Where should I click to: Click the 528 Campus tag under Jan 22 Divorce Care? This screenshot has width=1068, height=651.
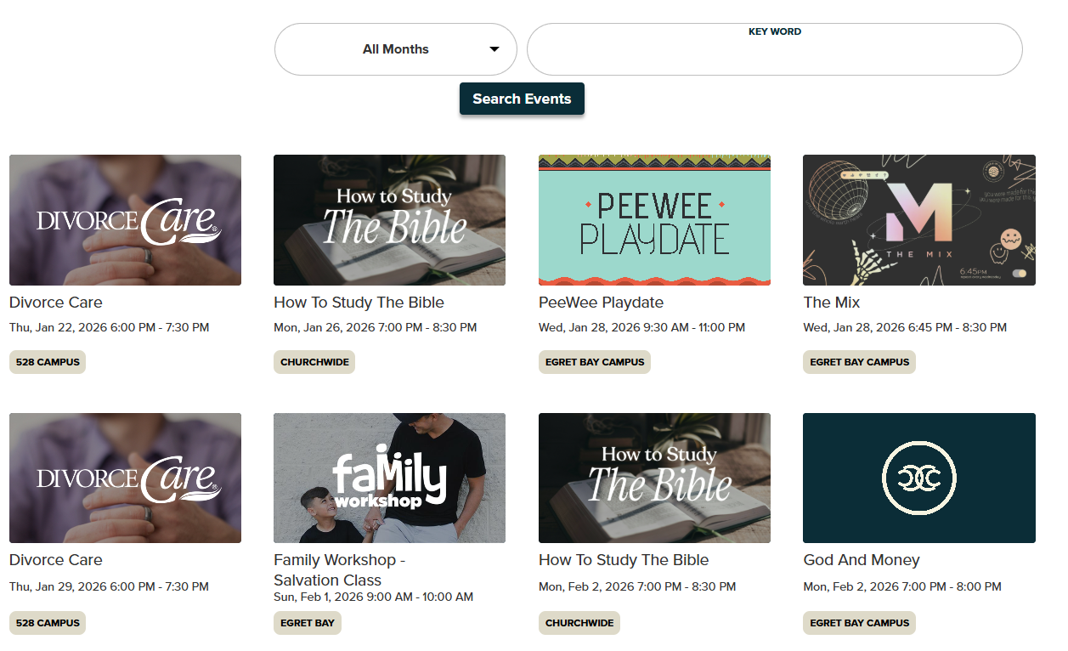coord(48,362)
